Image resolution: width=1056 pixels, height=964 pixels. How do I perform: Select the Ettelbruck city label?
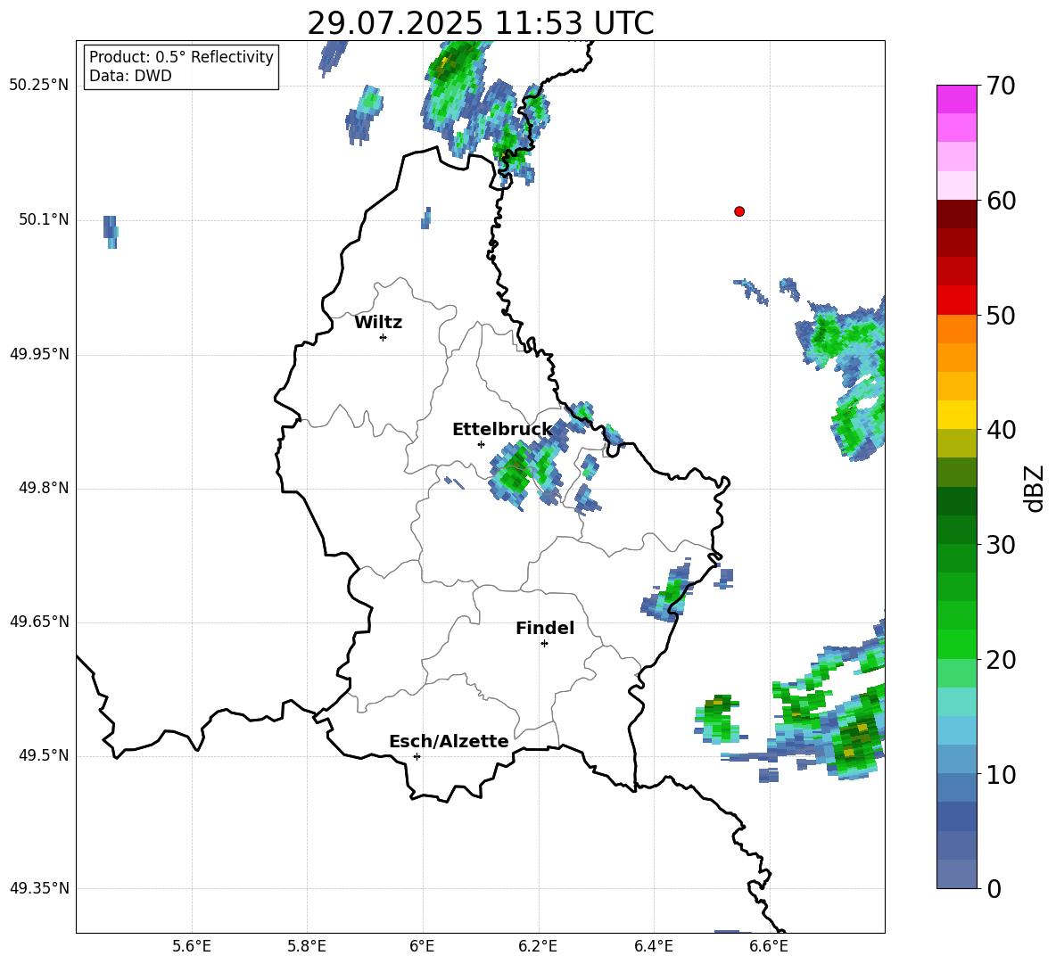point(502,430)
